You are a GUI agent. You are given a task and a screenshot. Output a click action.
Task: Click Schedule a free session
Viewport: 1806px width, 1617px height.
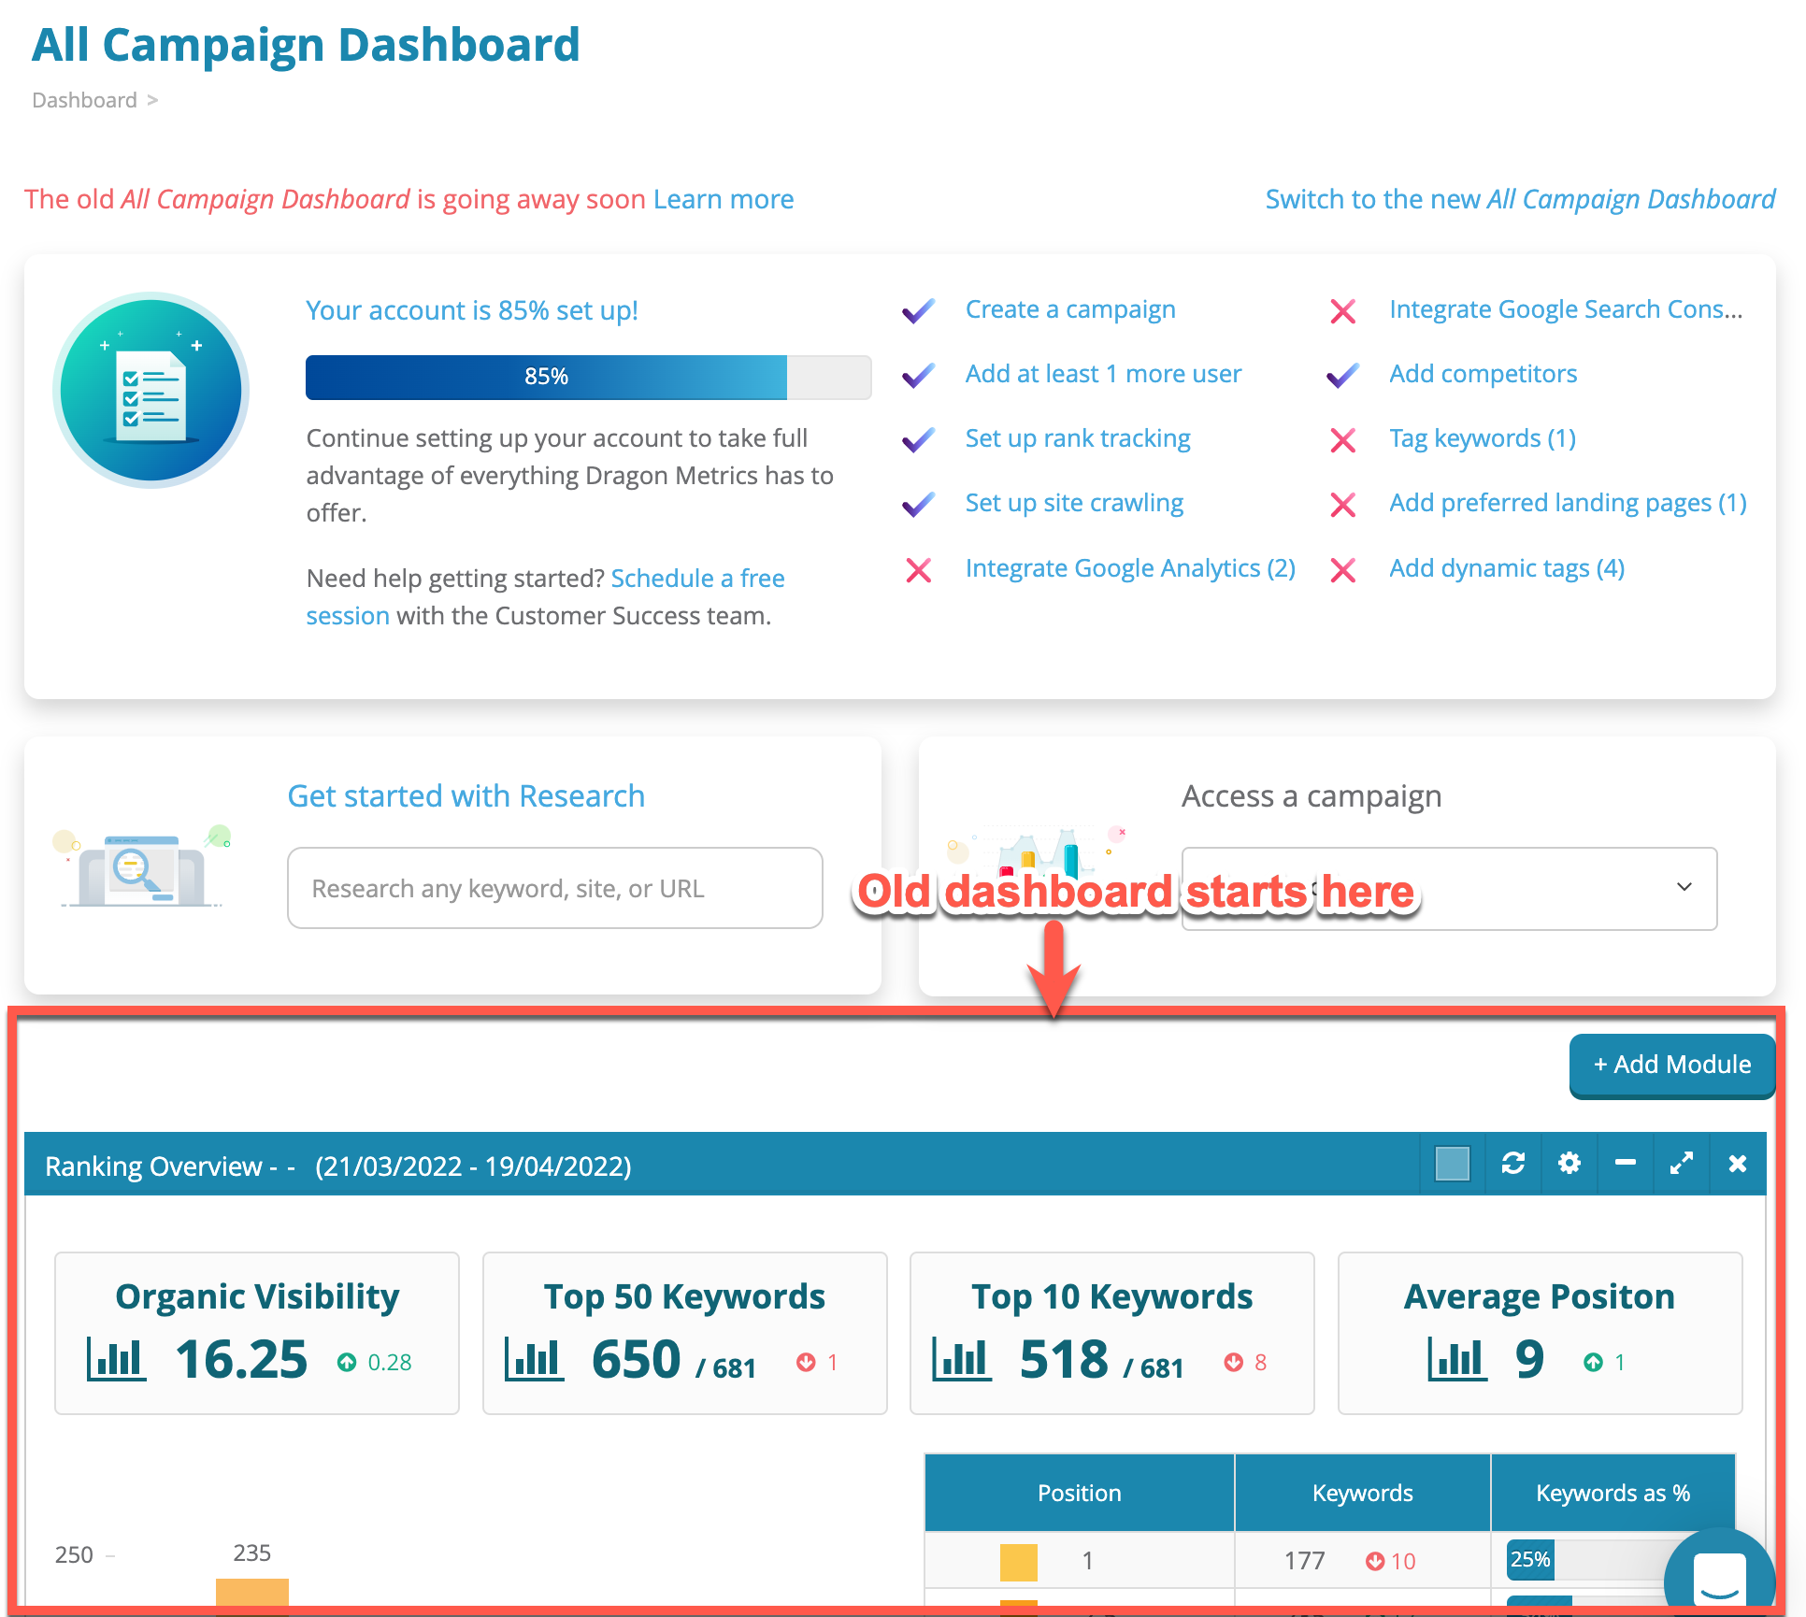pyautogui.click(x=697, y=578)
